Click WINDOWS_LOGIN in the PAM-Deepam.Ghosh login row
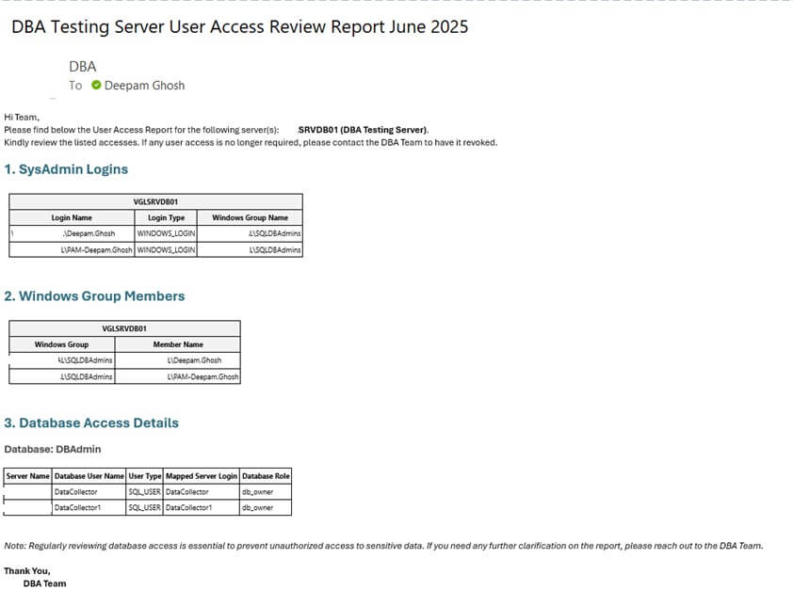 pyautogui.click(x=166, y=250)
